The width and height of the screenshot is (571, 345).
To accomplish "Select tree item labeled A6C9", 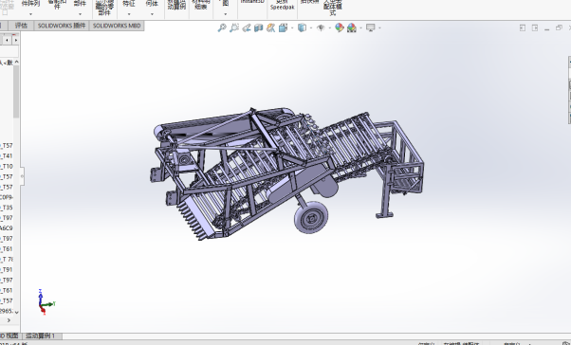I will [x=7, y=228].
